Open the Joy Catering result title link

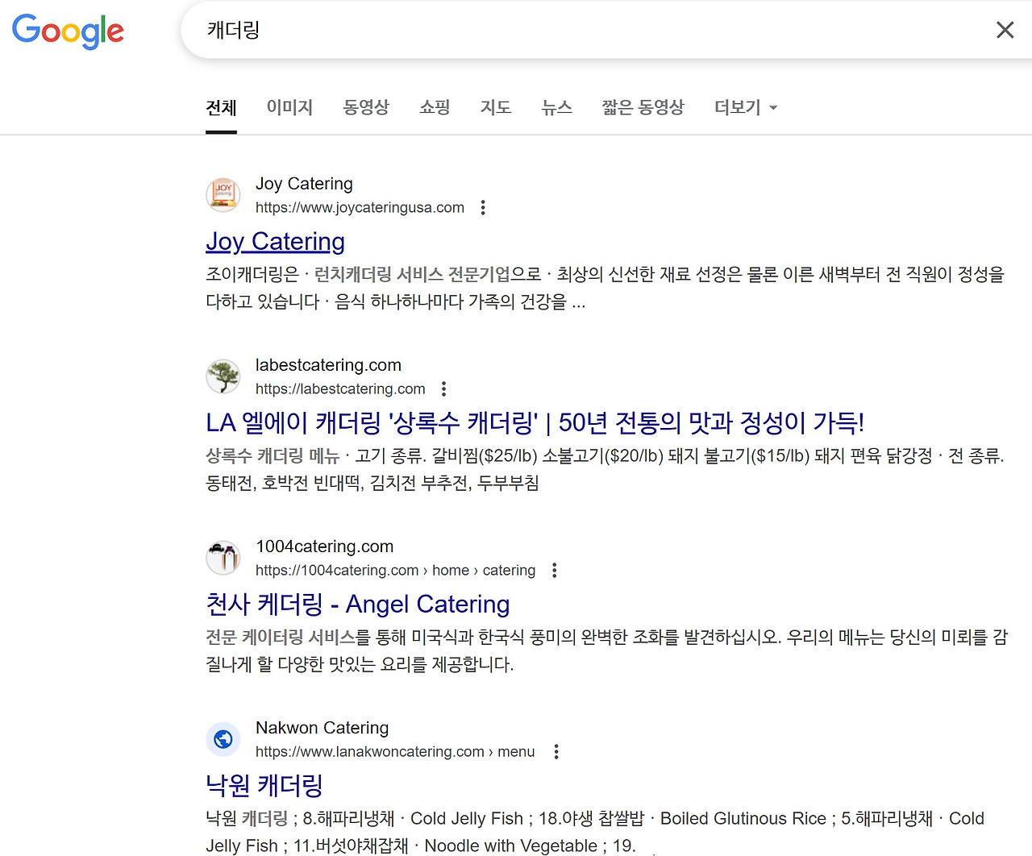coord(275,242)
